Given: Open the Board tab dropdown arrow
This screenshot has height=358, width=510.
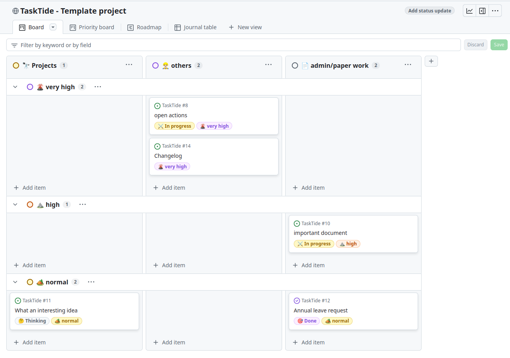Looking at the screenshot, I should click(x=53, y=27).
